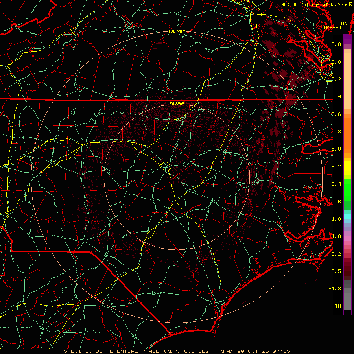Select the 1.8 scale value
This screenshot has width=354, height=354.
[x=336, y=219]
